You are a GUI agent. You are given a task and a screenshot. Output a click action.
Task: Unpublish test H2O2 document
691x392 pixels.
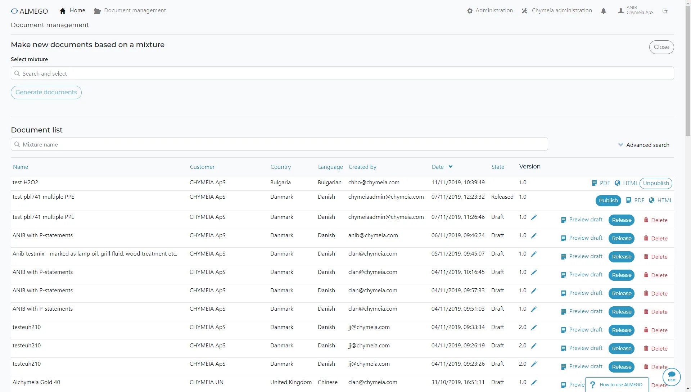pos(656,183)
